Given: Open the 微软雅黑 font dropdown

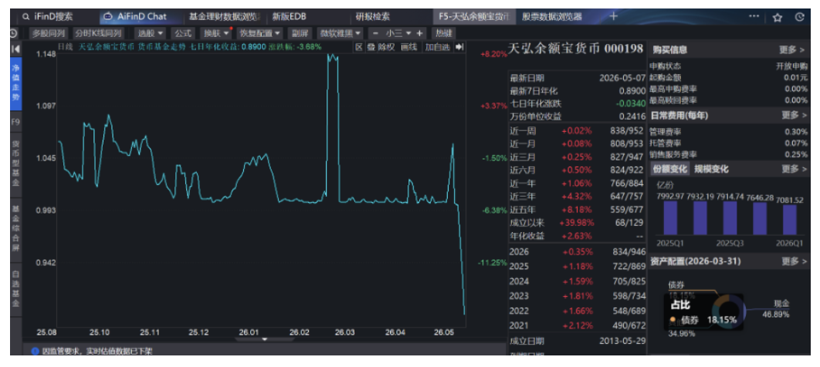Looking at the screenshot, I should click(x=341, y=33).
